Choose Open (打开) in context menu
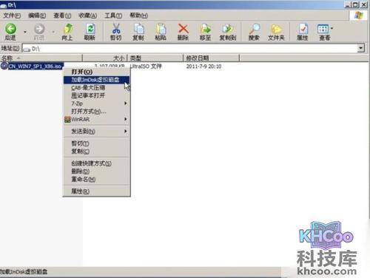 [x=96, y=72]
